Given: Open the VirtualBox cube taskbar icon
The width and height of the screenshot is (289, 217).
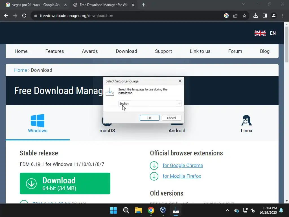Looking at the screenshot, I should 163,210.
